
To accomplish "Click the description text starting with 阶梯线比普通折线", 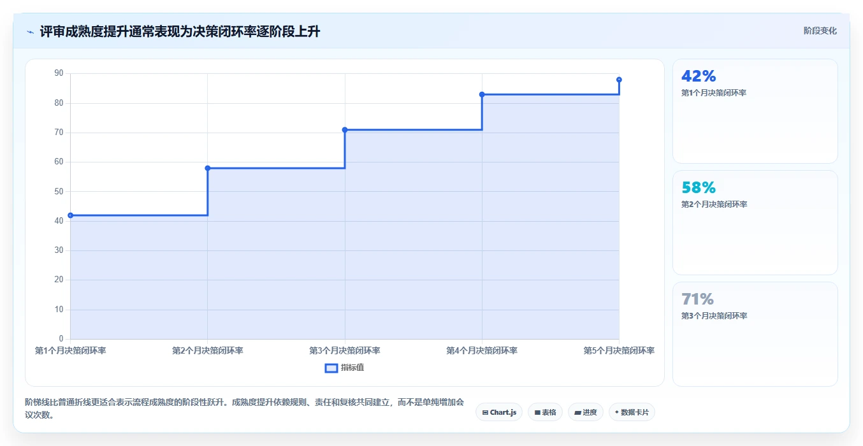I will [x=245, y=408].
